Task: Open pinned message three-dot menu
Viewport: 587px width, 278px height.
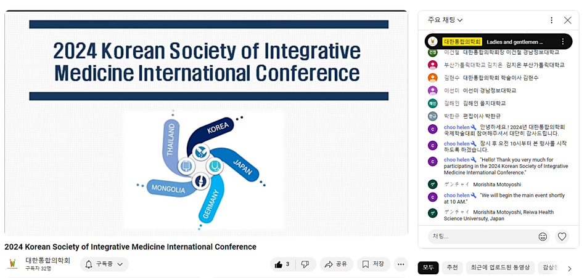Action: click(x=562, y=42)
